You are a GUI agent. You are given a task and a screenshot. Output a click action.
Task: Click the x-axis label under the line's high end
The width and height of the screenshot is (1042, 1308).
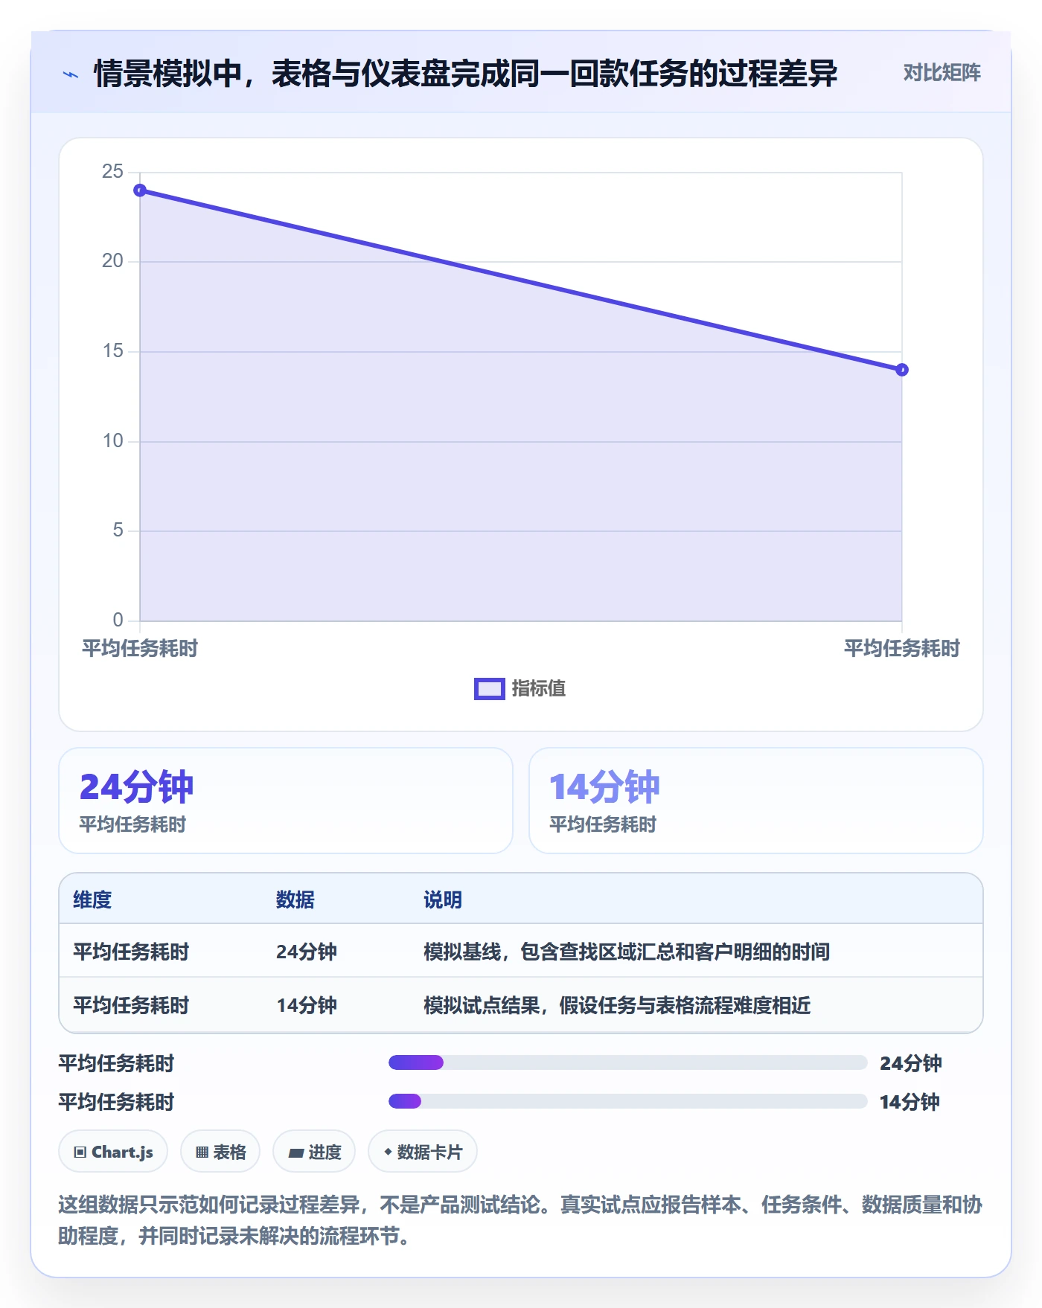pyautogui.click(x=140, y=649)
